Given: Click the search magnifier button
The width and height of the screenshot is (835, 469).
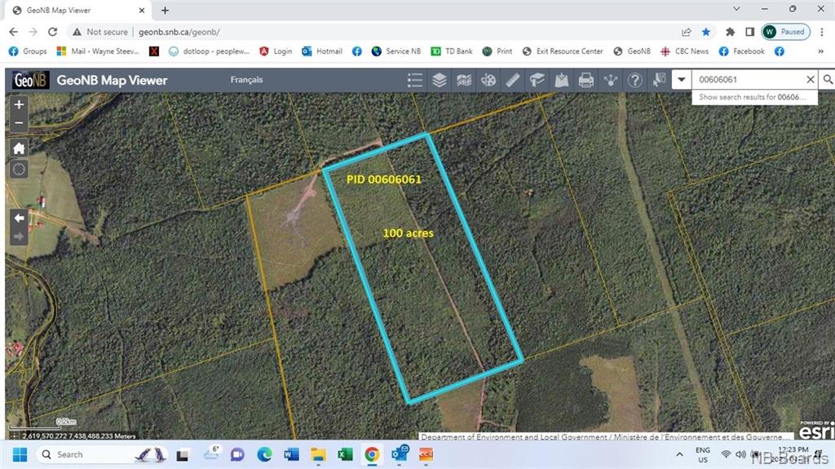Looking at the screenshot, I should tap(828, 79).
